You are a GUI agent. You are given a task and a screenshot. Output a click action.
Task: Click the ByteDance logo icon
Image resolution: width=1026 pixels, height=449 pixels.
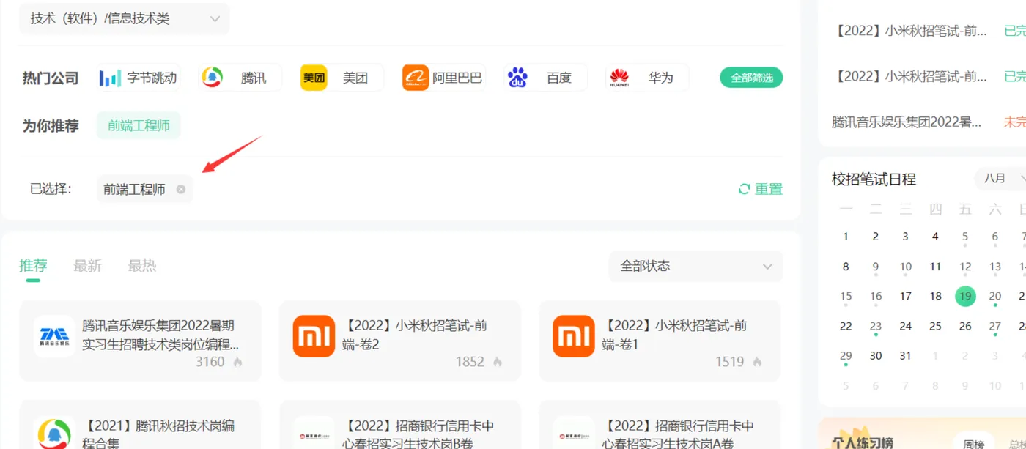pyautogui.click(x=110, y=78)
